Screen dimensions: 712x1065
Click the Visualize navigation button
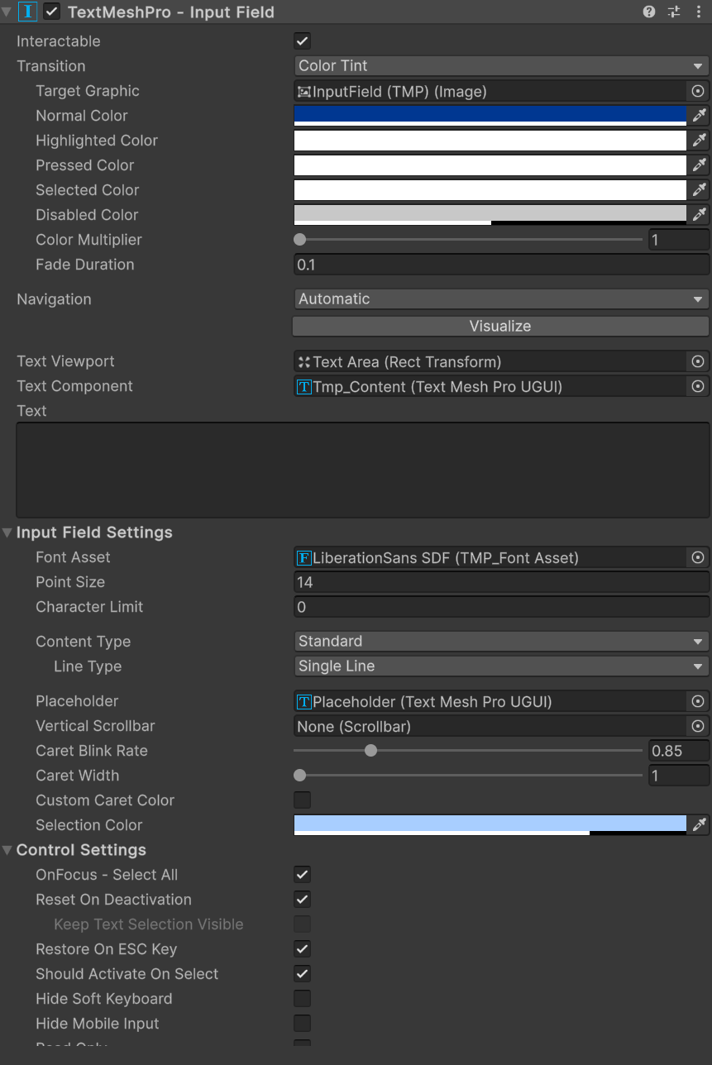pos(500,326)
